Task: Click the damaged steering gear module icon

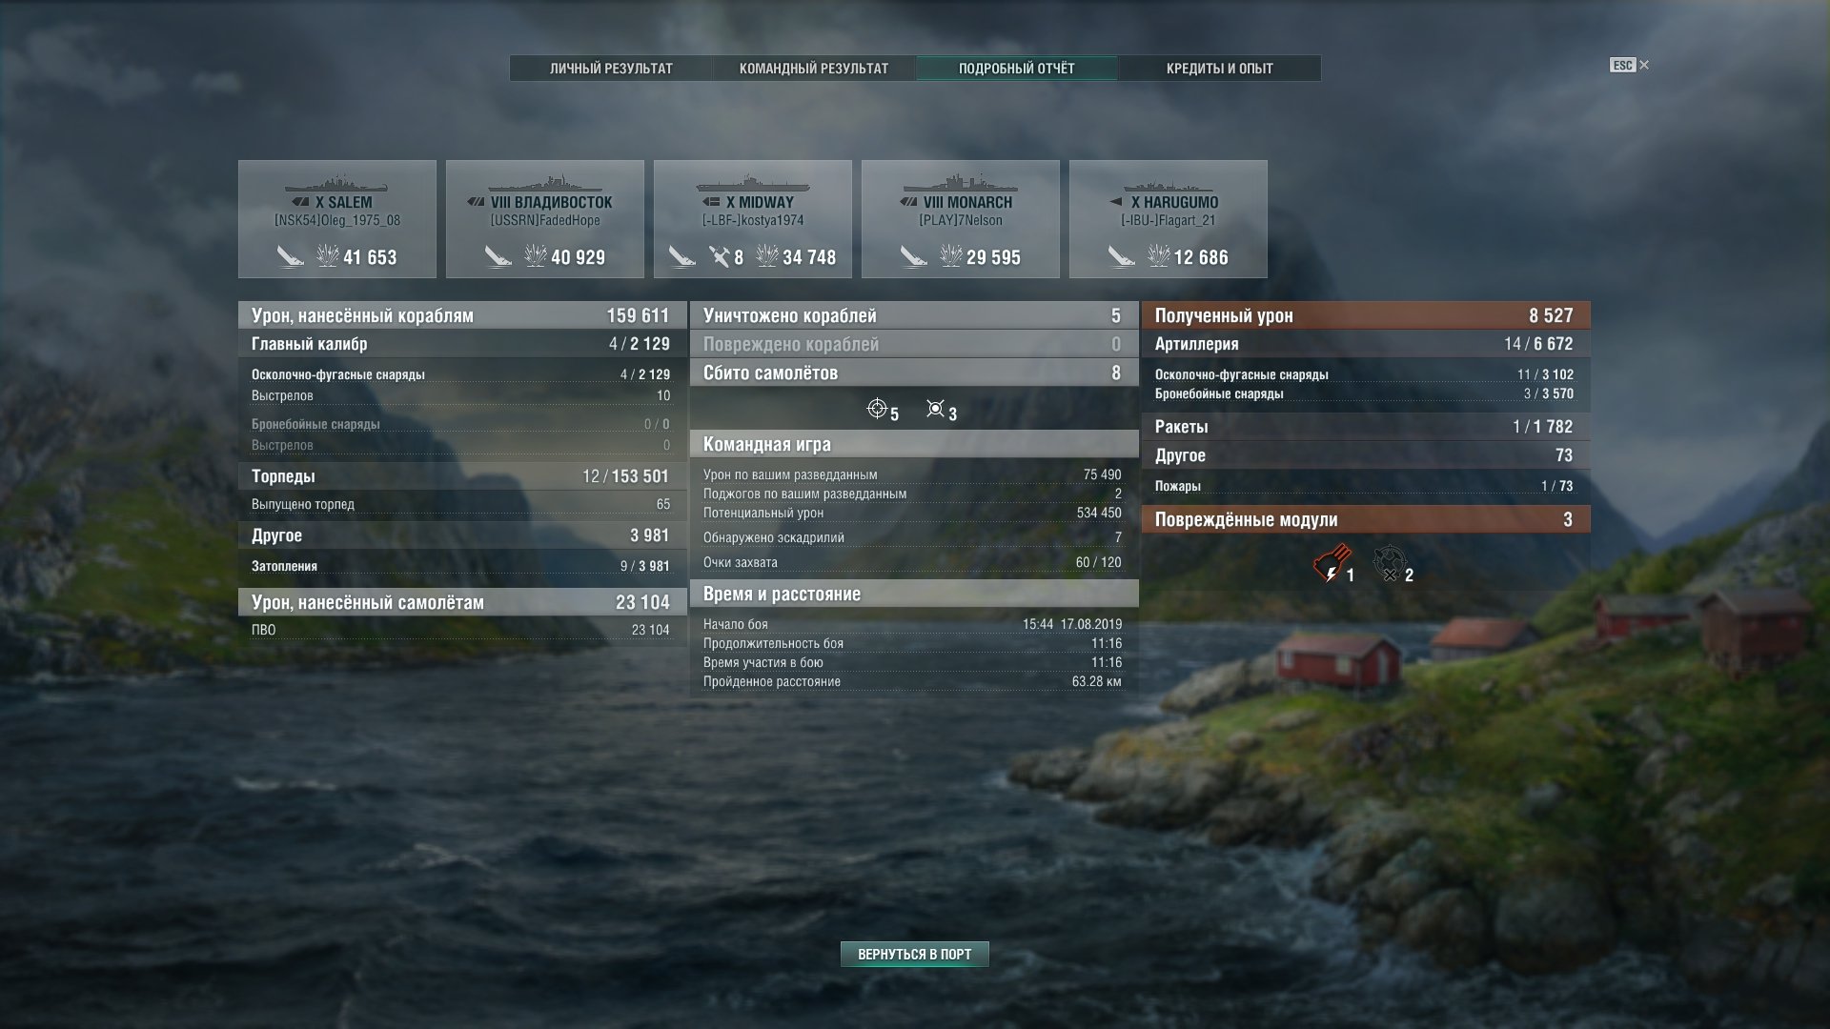Action: tap(1389, 564)
